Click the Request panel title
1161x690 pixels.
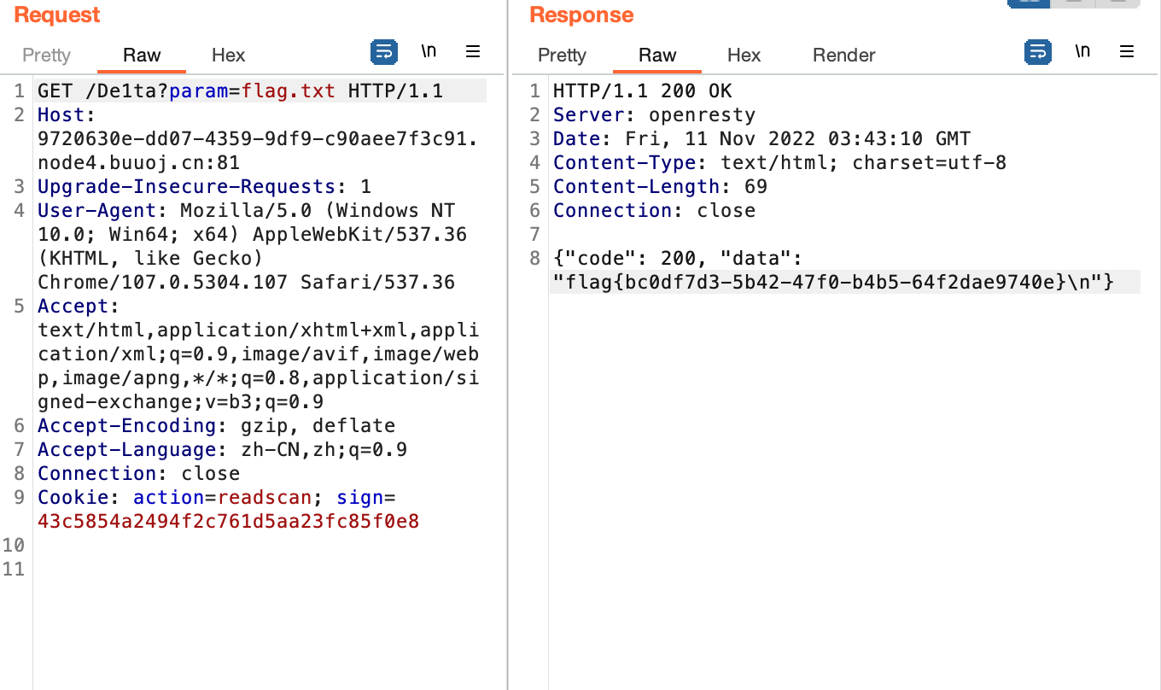click(x=56, y=15)
